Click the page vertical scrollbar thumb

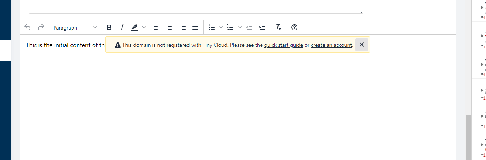coord(468,138)
